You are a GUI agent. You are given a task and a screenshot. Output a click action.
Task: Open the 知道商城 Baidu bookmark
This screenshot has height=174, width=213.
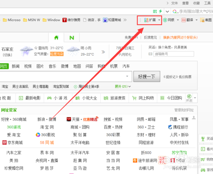click(x=112, y=20)
